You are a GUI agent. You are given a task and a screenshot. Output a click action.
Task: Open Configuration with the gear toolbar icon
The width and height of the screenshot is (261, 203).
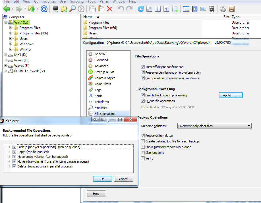pyautogui.click(x=223, y=9)
